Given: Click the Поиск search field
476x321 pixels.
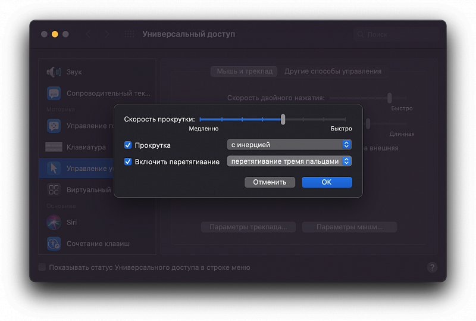Looking at the screenshot, I should [x=396, y=35].
